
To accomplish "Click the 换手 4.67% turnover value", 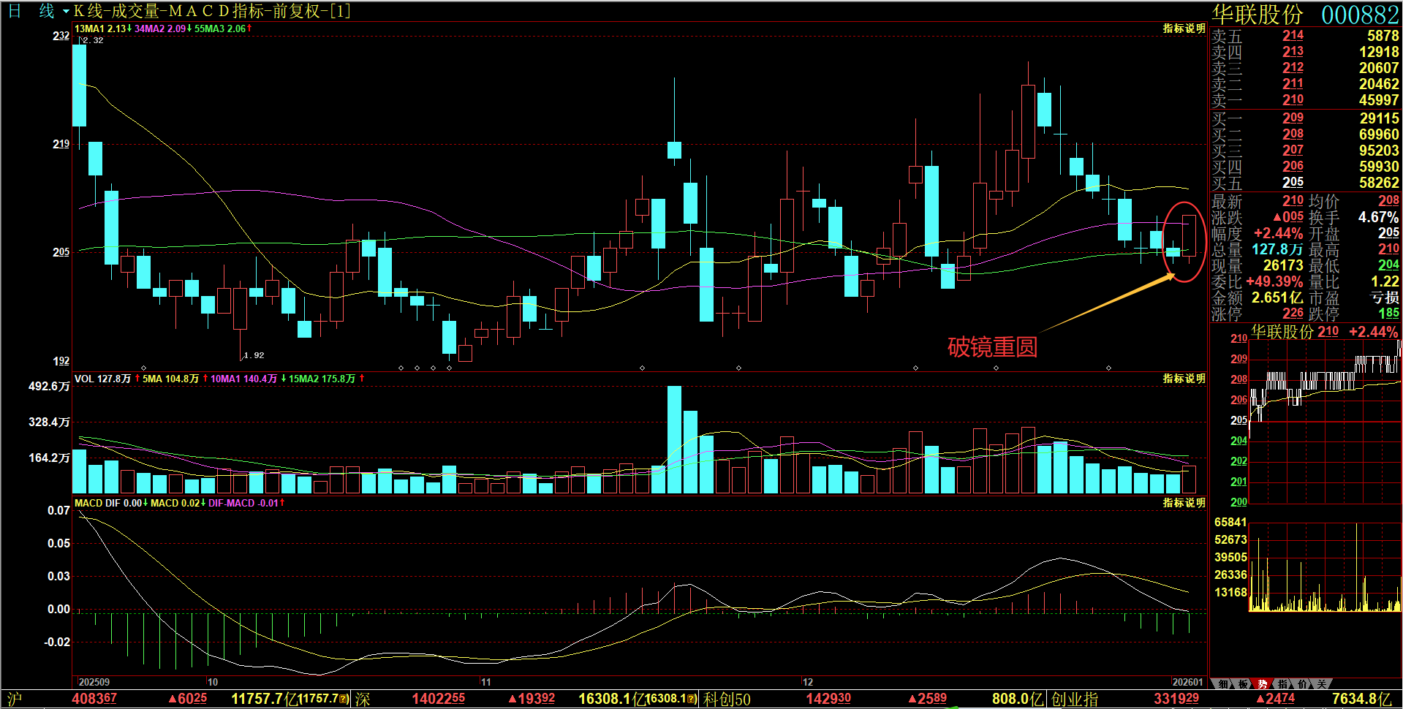I will (1378, 217).
